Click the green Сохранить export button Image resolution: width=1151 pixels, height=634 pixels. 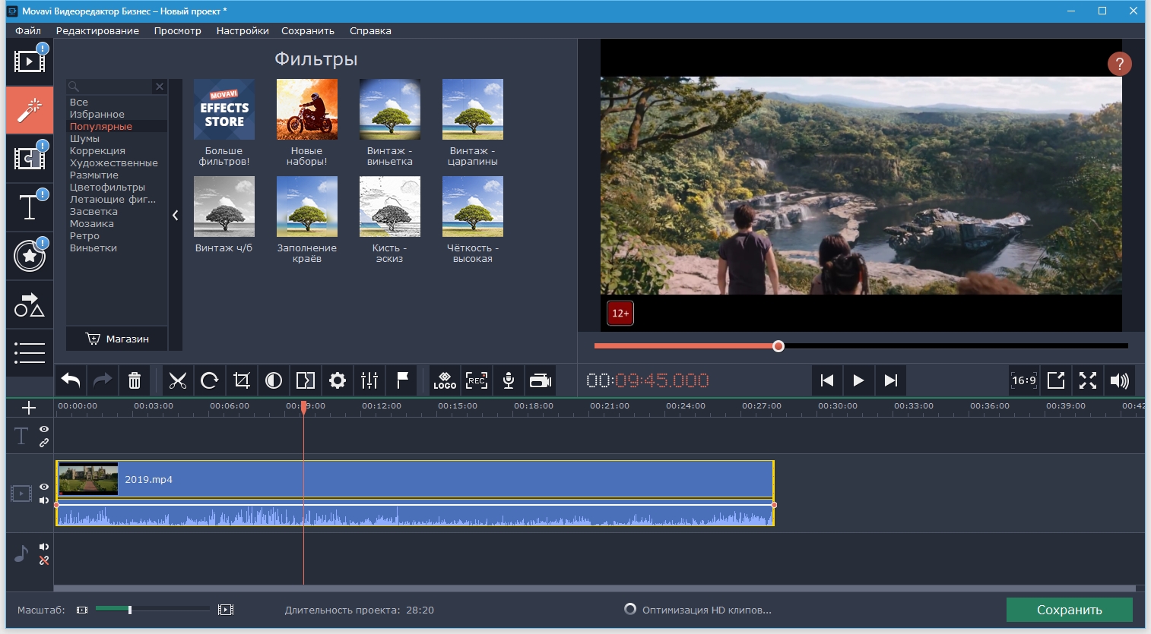1069,610
